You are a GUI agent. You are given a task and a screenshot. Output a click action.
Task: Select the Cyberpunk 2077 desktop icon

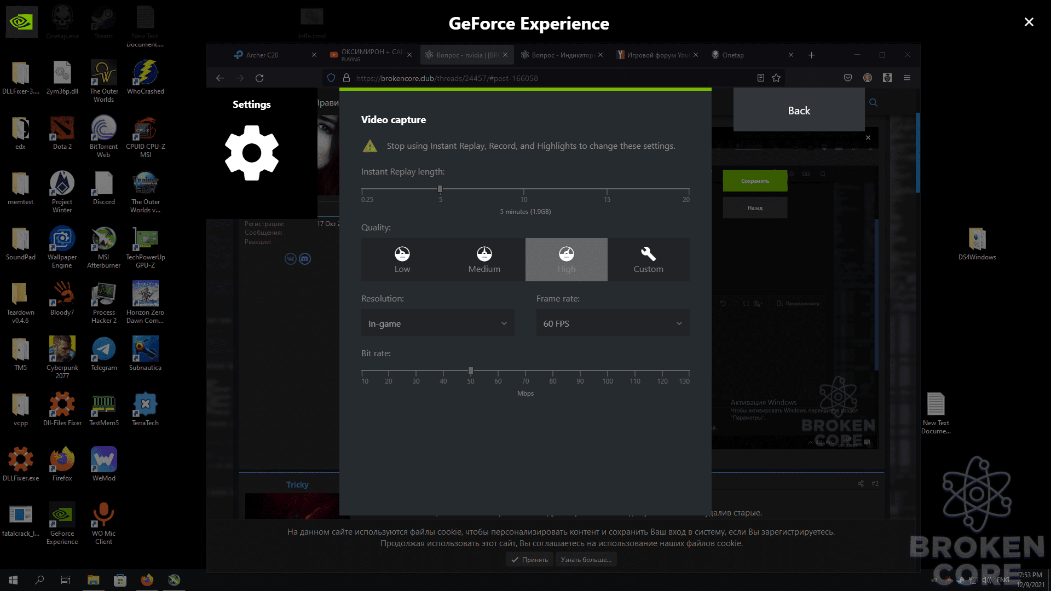pos(62,358)
